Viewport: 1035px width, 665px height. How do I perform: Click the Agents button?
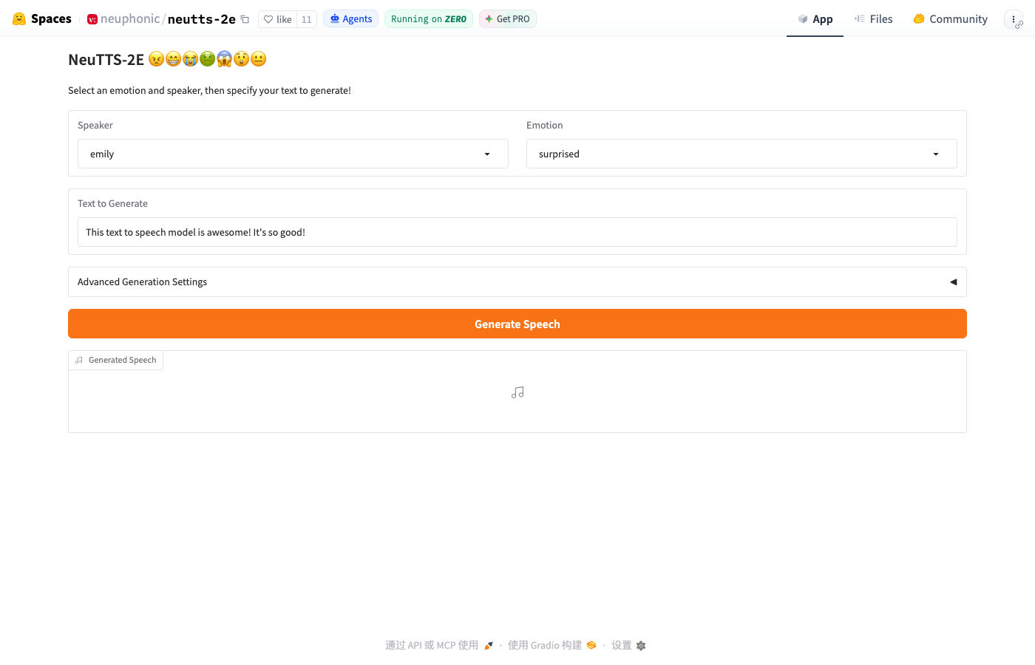click(350, 19)
